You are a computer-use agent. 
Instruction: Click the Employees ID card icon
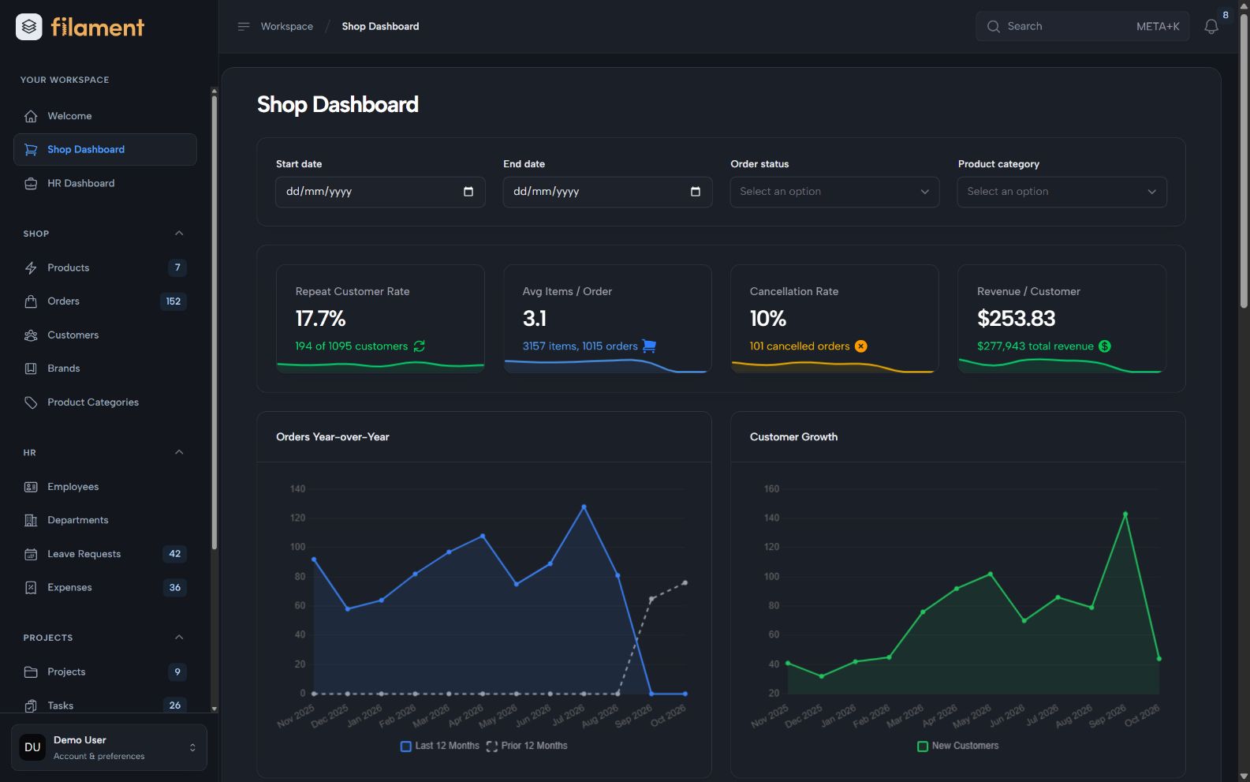(x=31, y=487)
